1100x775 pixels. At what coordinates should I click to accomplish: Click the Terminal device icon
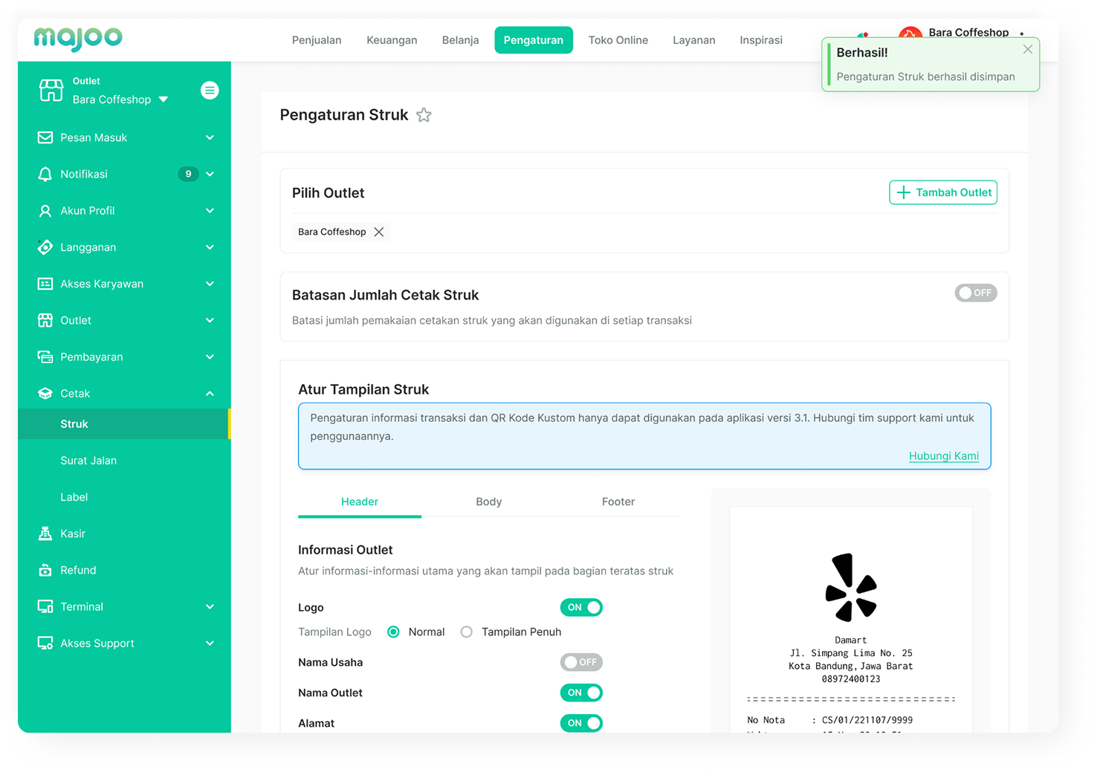tap(45, 606)
